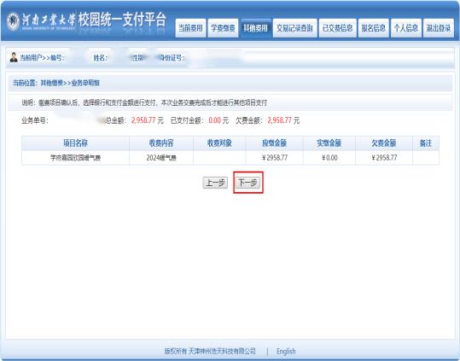Open the 报名信息 tab
This screenshot has width=460, height=361.
pos(374,28)
